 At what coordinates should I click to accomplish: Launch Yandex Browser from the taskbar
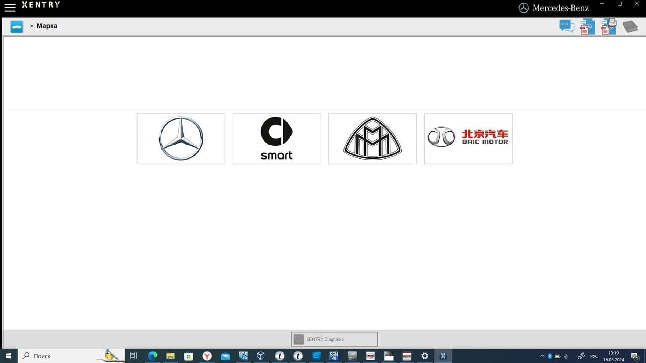pyautogui.click(x=207, y=356)
